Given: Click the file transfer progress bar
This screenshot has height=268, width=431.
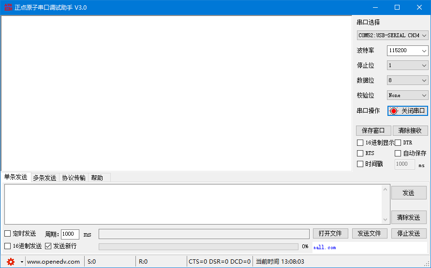Looking at the screenshot, I should pos(198,247).
